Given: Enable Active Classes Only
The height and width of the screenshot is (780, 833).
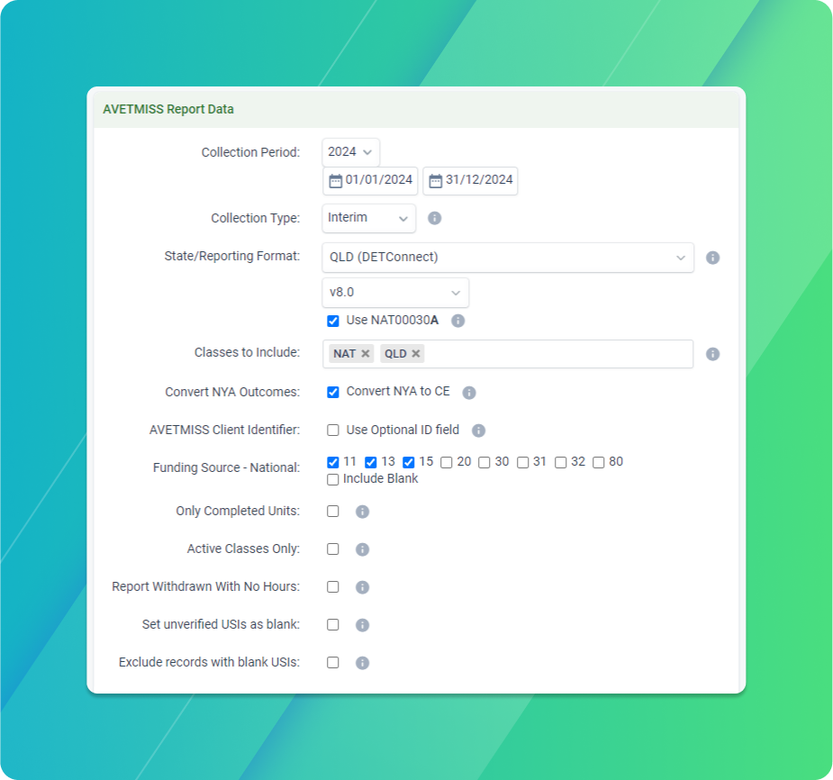Looking at the screenshot, I should click(x=332, y=549).
